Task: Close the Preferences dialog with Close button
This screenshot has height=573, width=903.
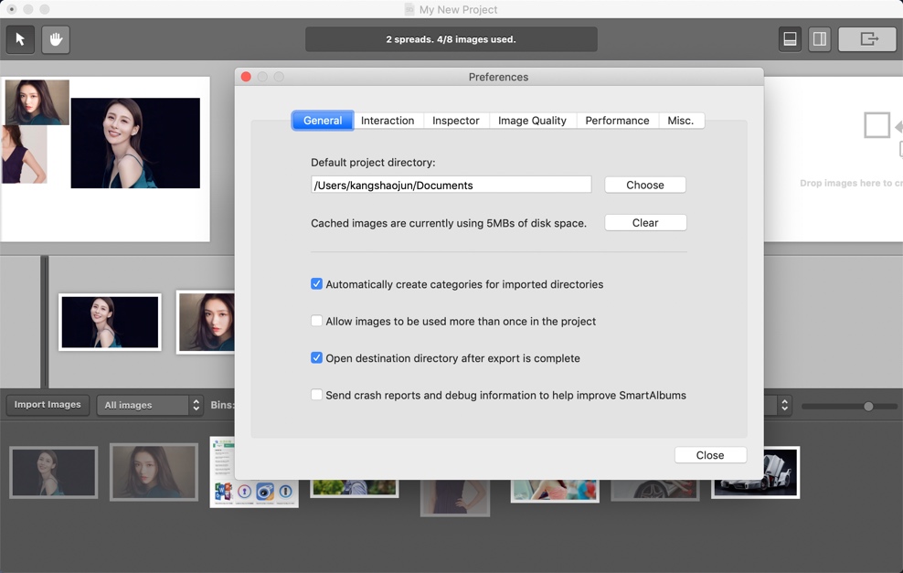Action: click(x=710, y=454)
